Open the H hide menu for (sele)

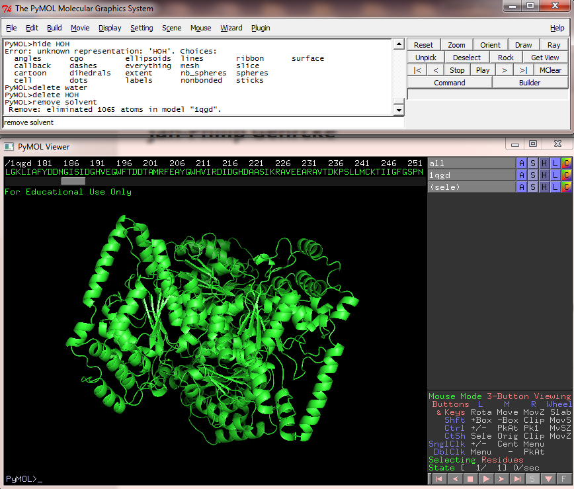[544, 187]
